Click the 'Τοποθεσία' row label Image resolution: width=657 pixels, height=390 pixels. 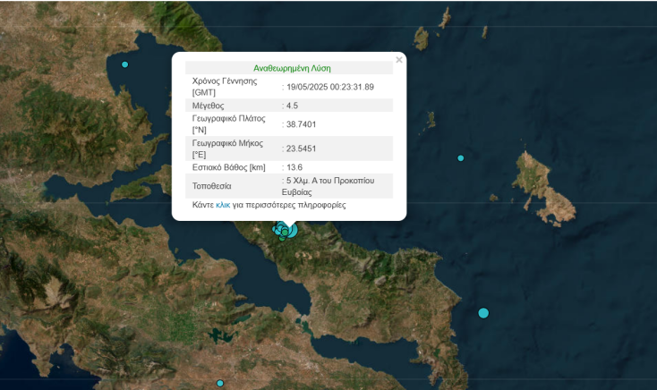coord(212,186)
